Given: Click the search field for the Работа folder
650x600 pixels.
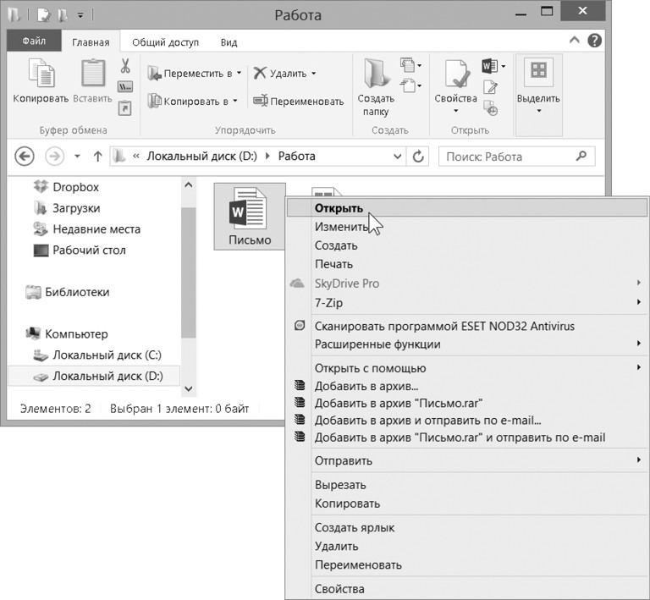Looking at the screenshot, I should pos(508,157).
